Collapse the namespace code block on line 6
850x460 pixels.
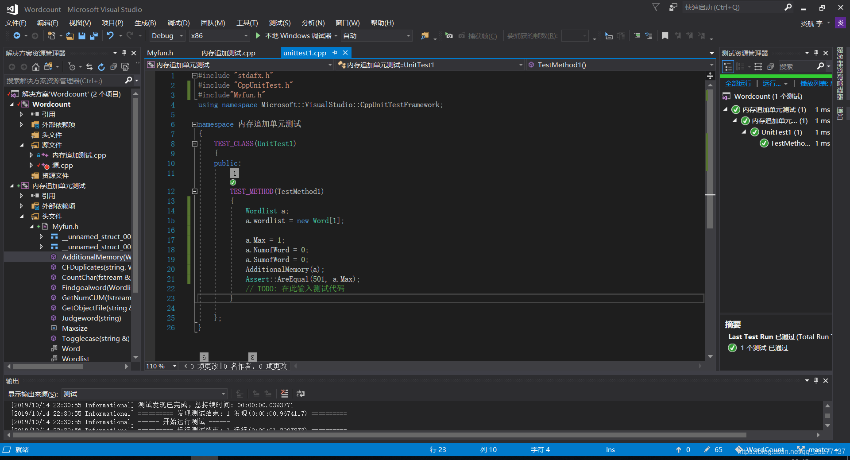tap(194, 124)
